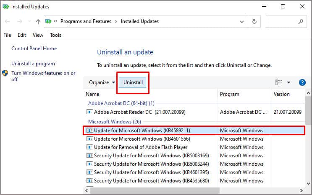The image size is (312, 195).
Task: Click icon of Security Update KB5003244
Action: coord(89,164)
